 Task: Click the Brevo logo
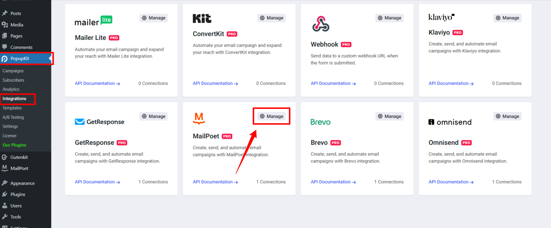click(x=320, y=122)
